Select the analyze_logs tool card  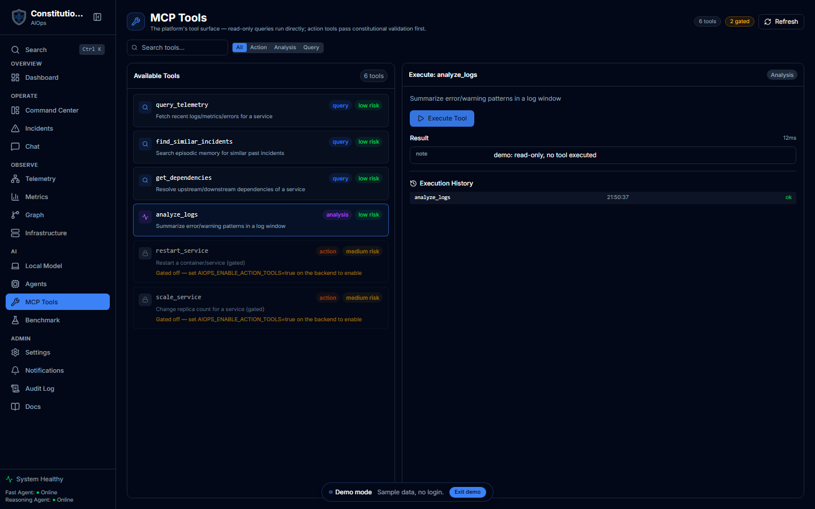[x=261, y=220]
